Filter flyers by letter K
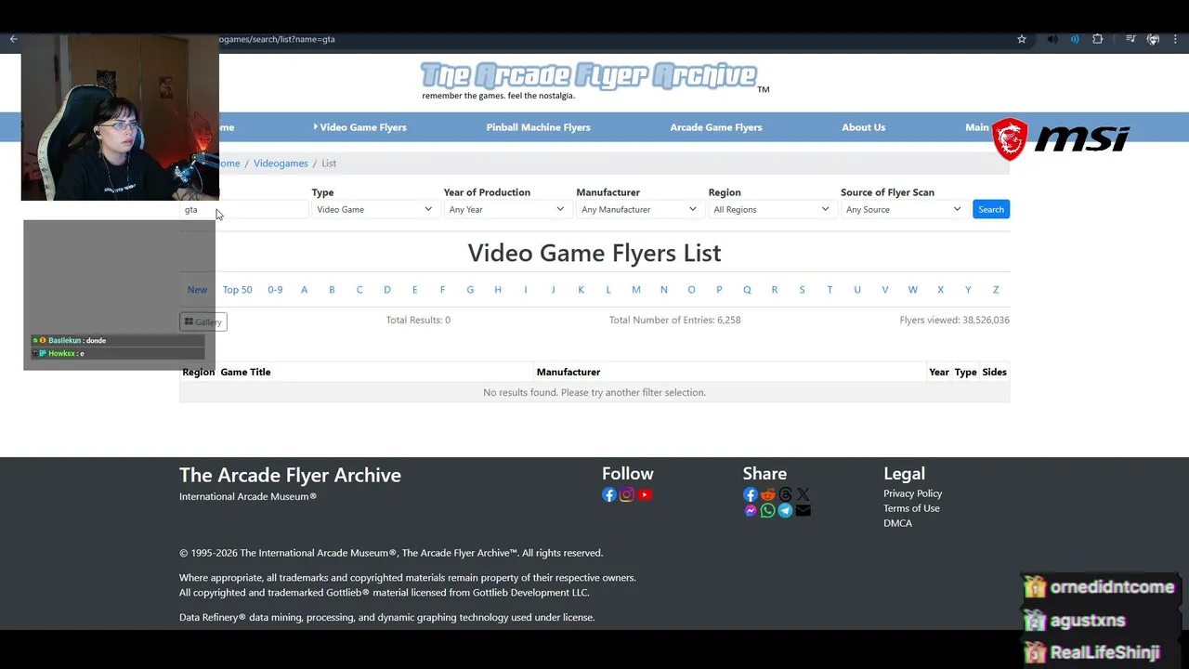Viewport: 1189px width, 669px height. 581,290
